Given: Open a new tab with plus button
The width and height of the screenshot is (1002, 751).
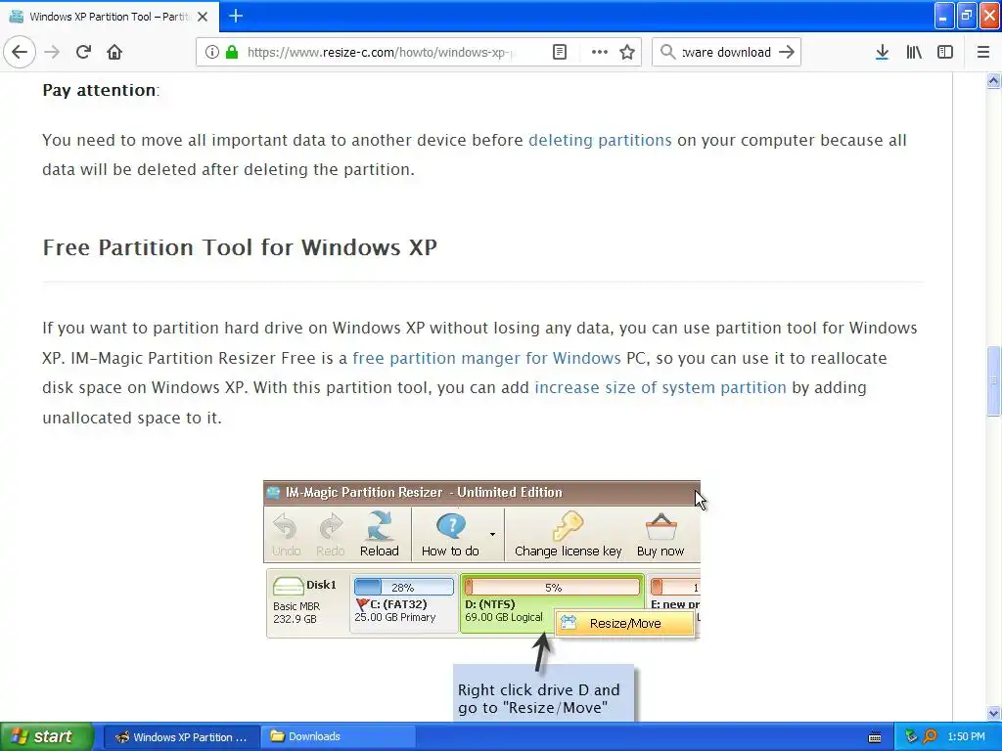Looking at the screenshot, I should pyautogui.click(x=236, y=16).
